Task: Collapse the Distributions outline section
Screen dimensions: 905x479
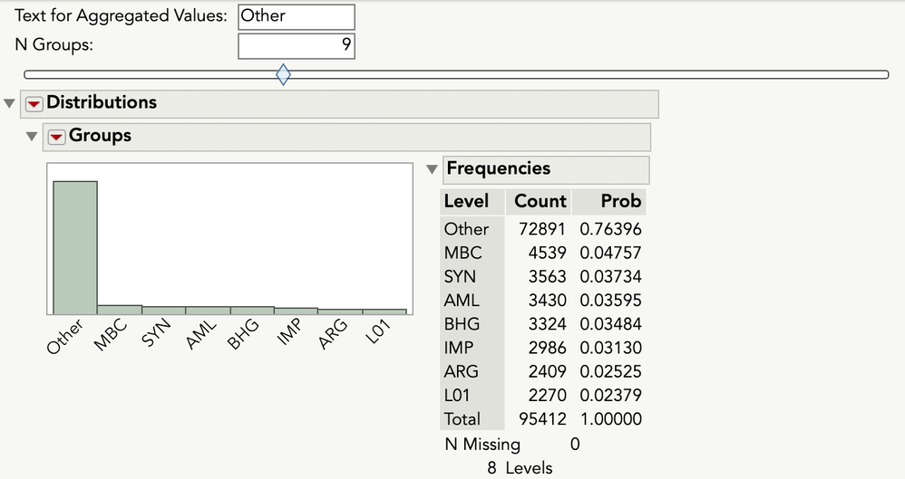Action: (10, 103)
